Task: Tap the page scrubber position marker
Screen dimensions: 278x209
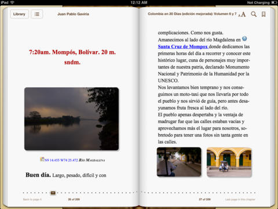Action: [53, 193]
